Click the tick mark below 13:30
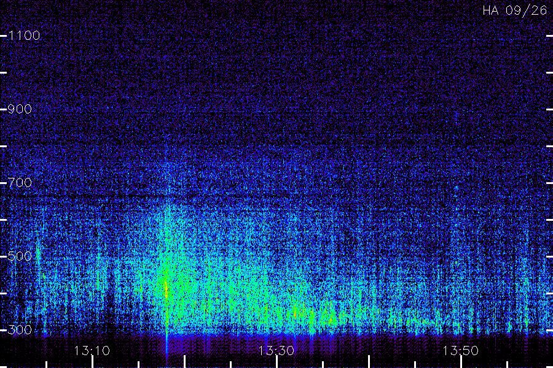This screenshot has height=368, width=553. pyautogui.click(x=277, y=362)
